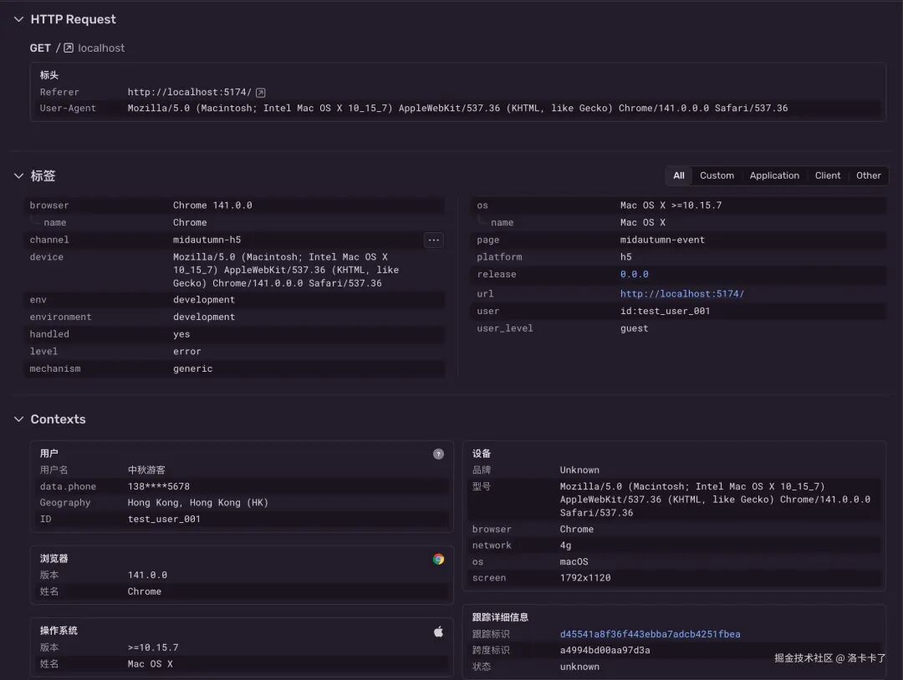Click the mechanism tag value generic
Screen dimensions: 903x680
[193, 368]
